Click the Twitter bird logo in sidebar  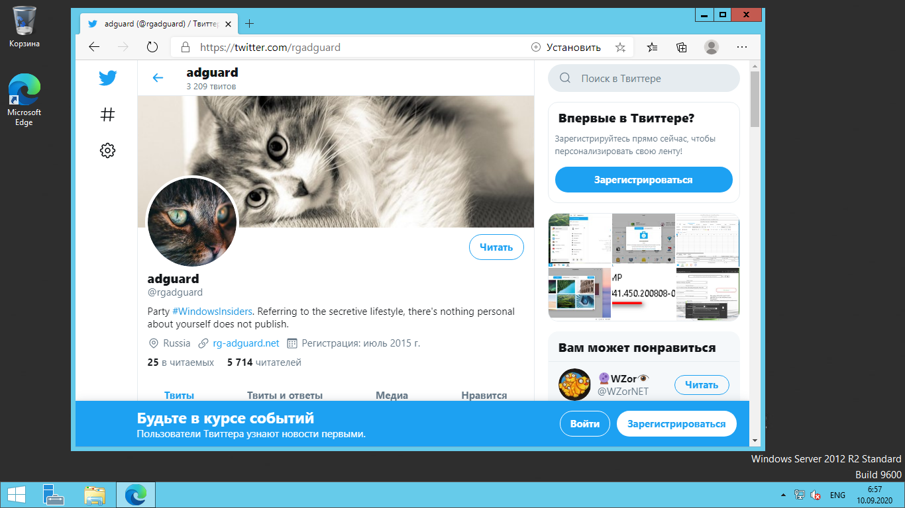point(107,78)
